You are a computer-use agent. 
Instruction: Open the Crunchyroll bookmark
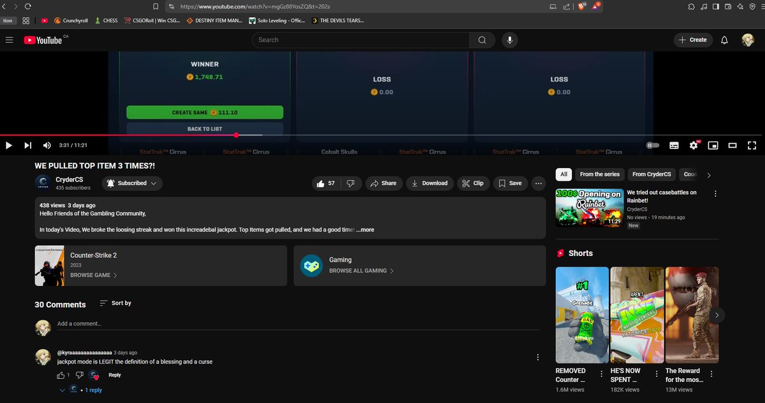(x=71, y=20)
